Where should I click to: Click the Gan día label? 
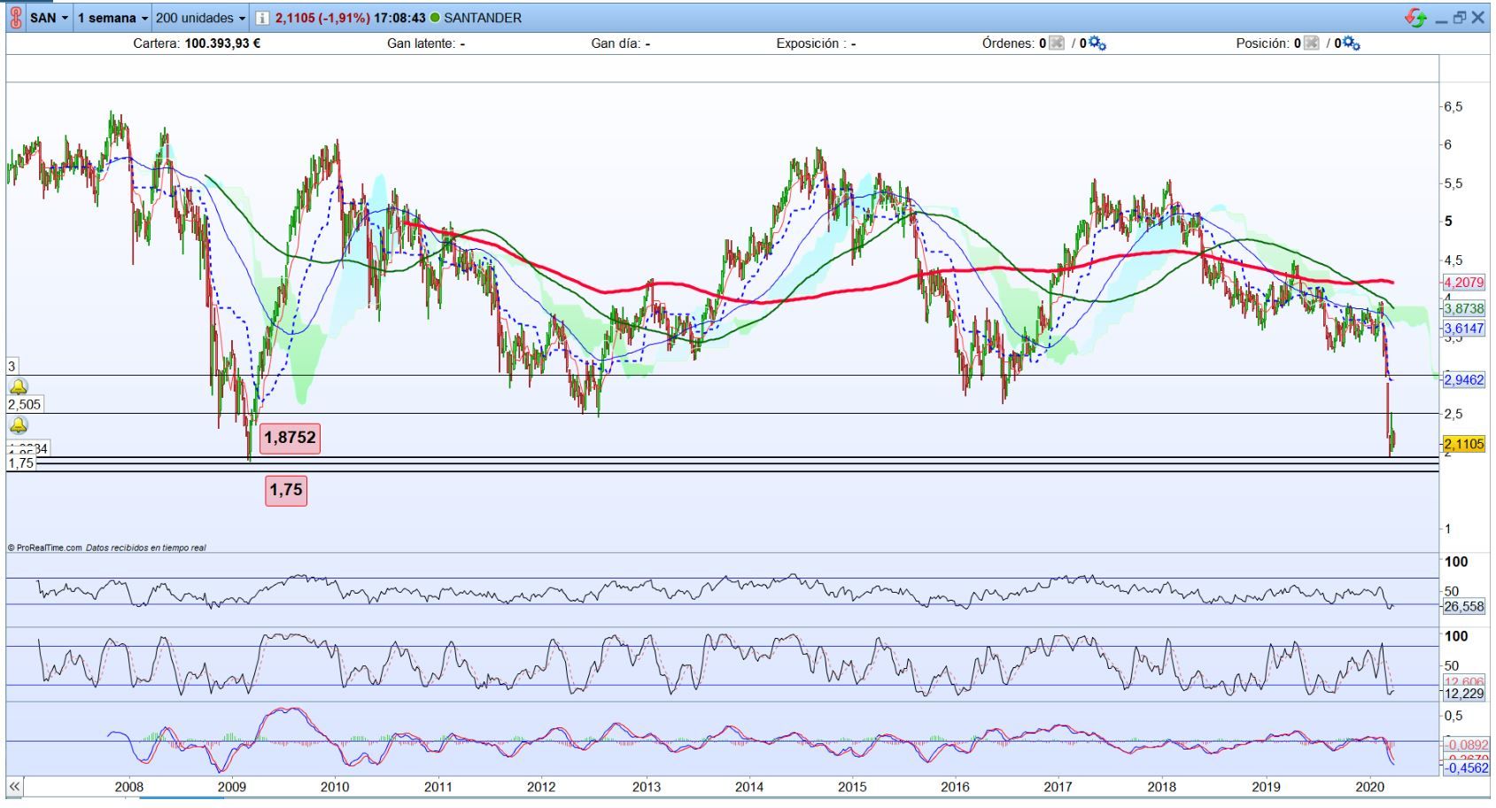tap(616, 43)
